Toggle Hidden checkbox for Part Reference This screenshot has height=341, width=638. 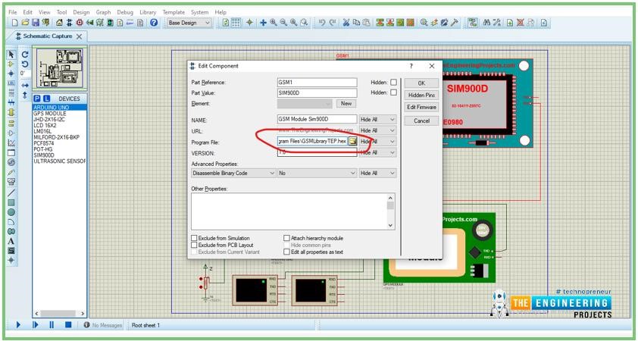(393, 82)
